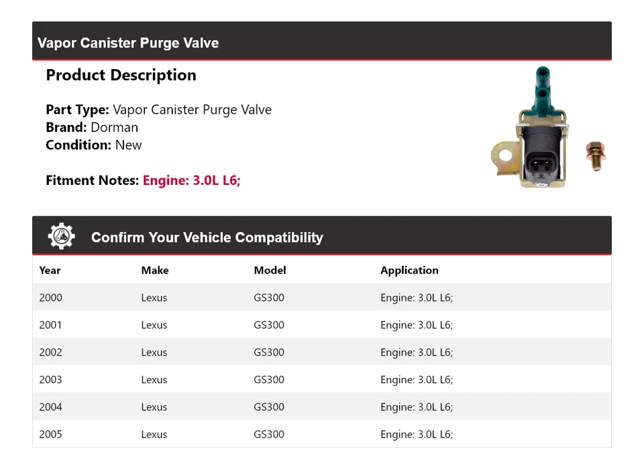Click the gear compatibility icon
The width and height of the screenshot is (644, 469).
tap(62, 237)
